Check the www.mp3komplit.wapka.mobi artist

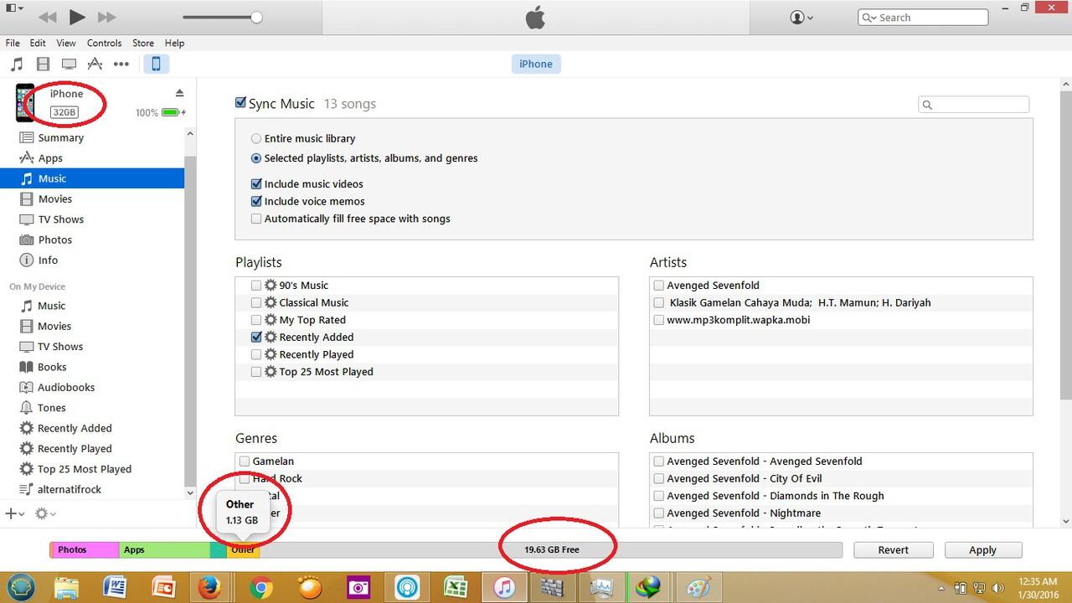(x=659, y=320)
